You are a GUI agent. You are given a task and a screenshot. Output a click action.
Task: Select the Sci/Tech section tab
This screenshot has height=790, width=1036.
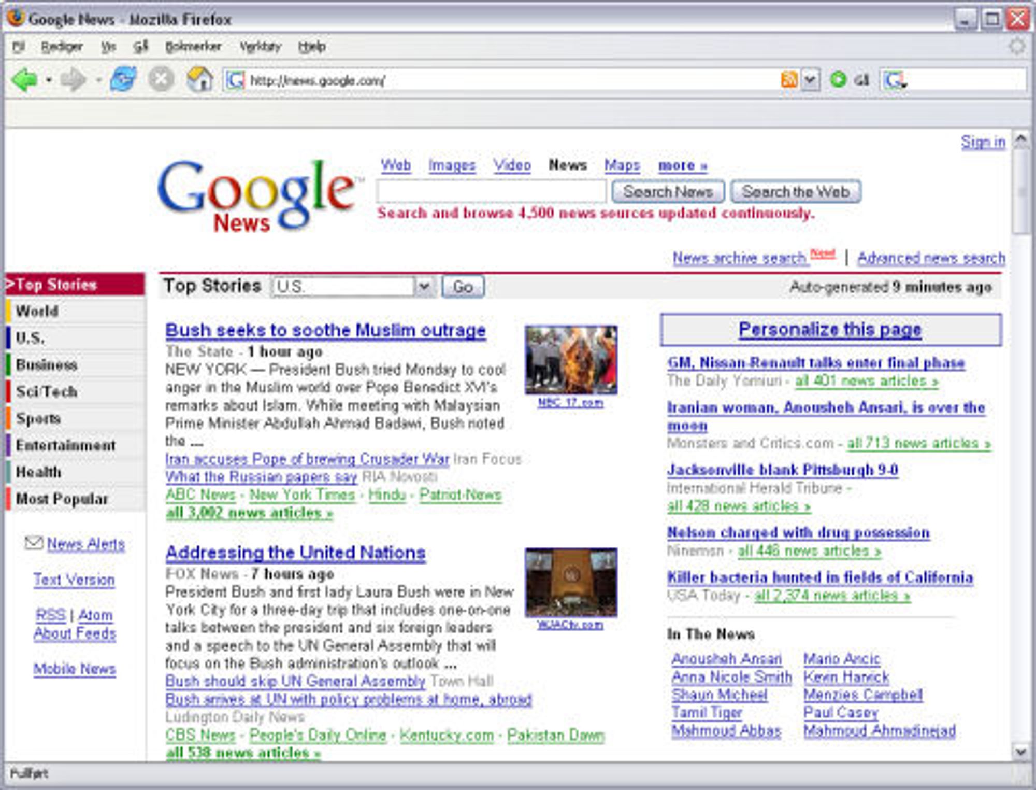coord(76,392)
